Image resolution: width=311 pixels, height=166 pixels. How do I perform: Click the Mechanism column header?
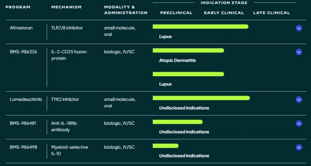click(x=66, y=7)
